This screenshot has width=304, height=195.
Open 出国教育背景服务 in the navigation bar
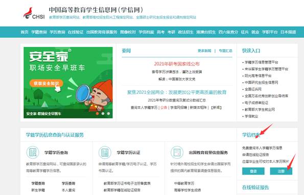pyautogui.click(x=102, y=32)
